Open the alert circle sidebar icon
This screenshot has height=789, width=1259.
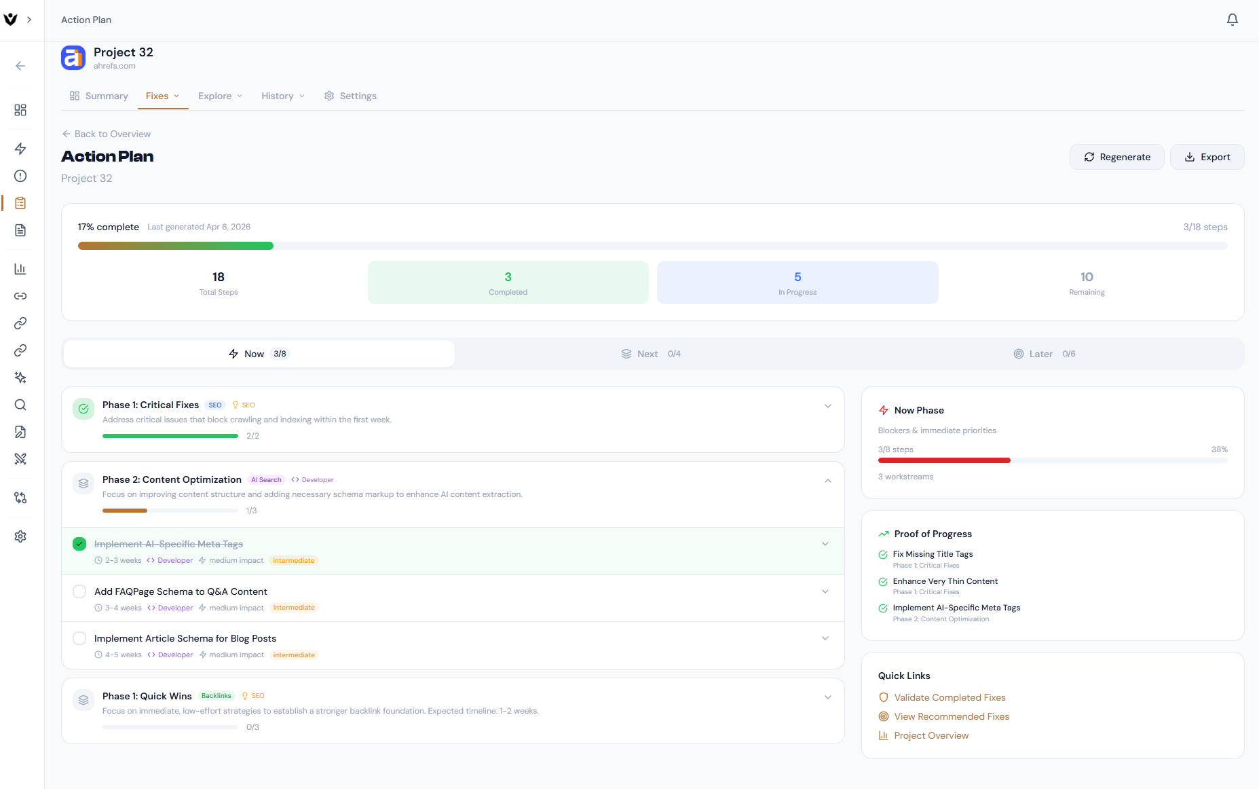[20, 176]
